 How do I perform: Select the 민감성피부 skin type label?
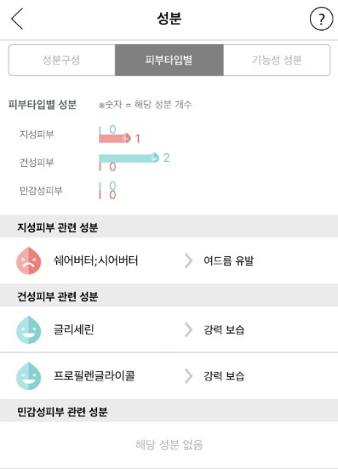tap(41, 191)
